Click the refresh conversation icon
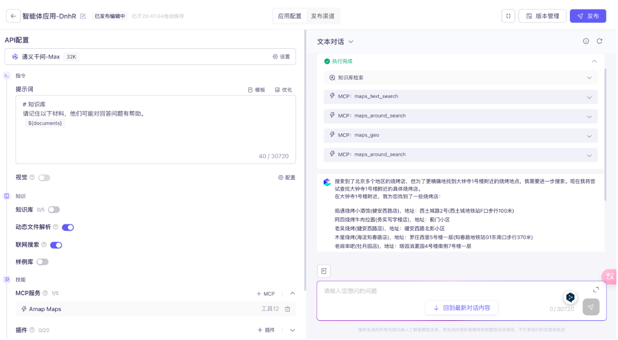618x340 pixels. (599, 42)
